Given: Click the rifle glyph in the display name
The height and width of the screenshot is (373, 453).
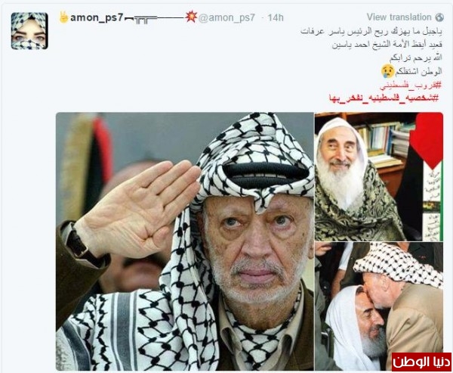Looking at the screenshot, I should [155, 19].
